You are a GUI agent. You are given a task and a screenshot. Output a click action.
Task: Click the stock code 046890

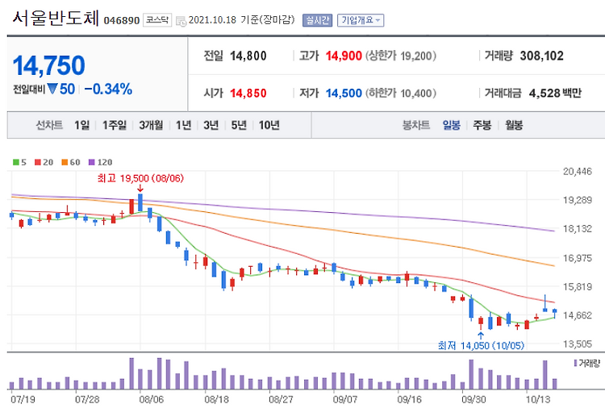coord(122,20)
